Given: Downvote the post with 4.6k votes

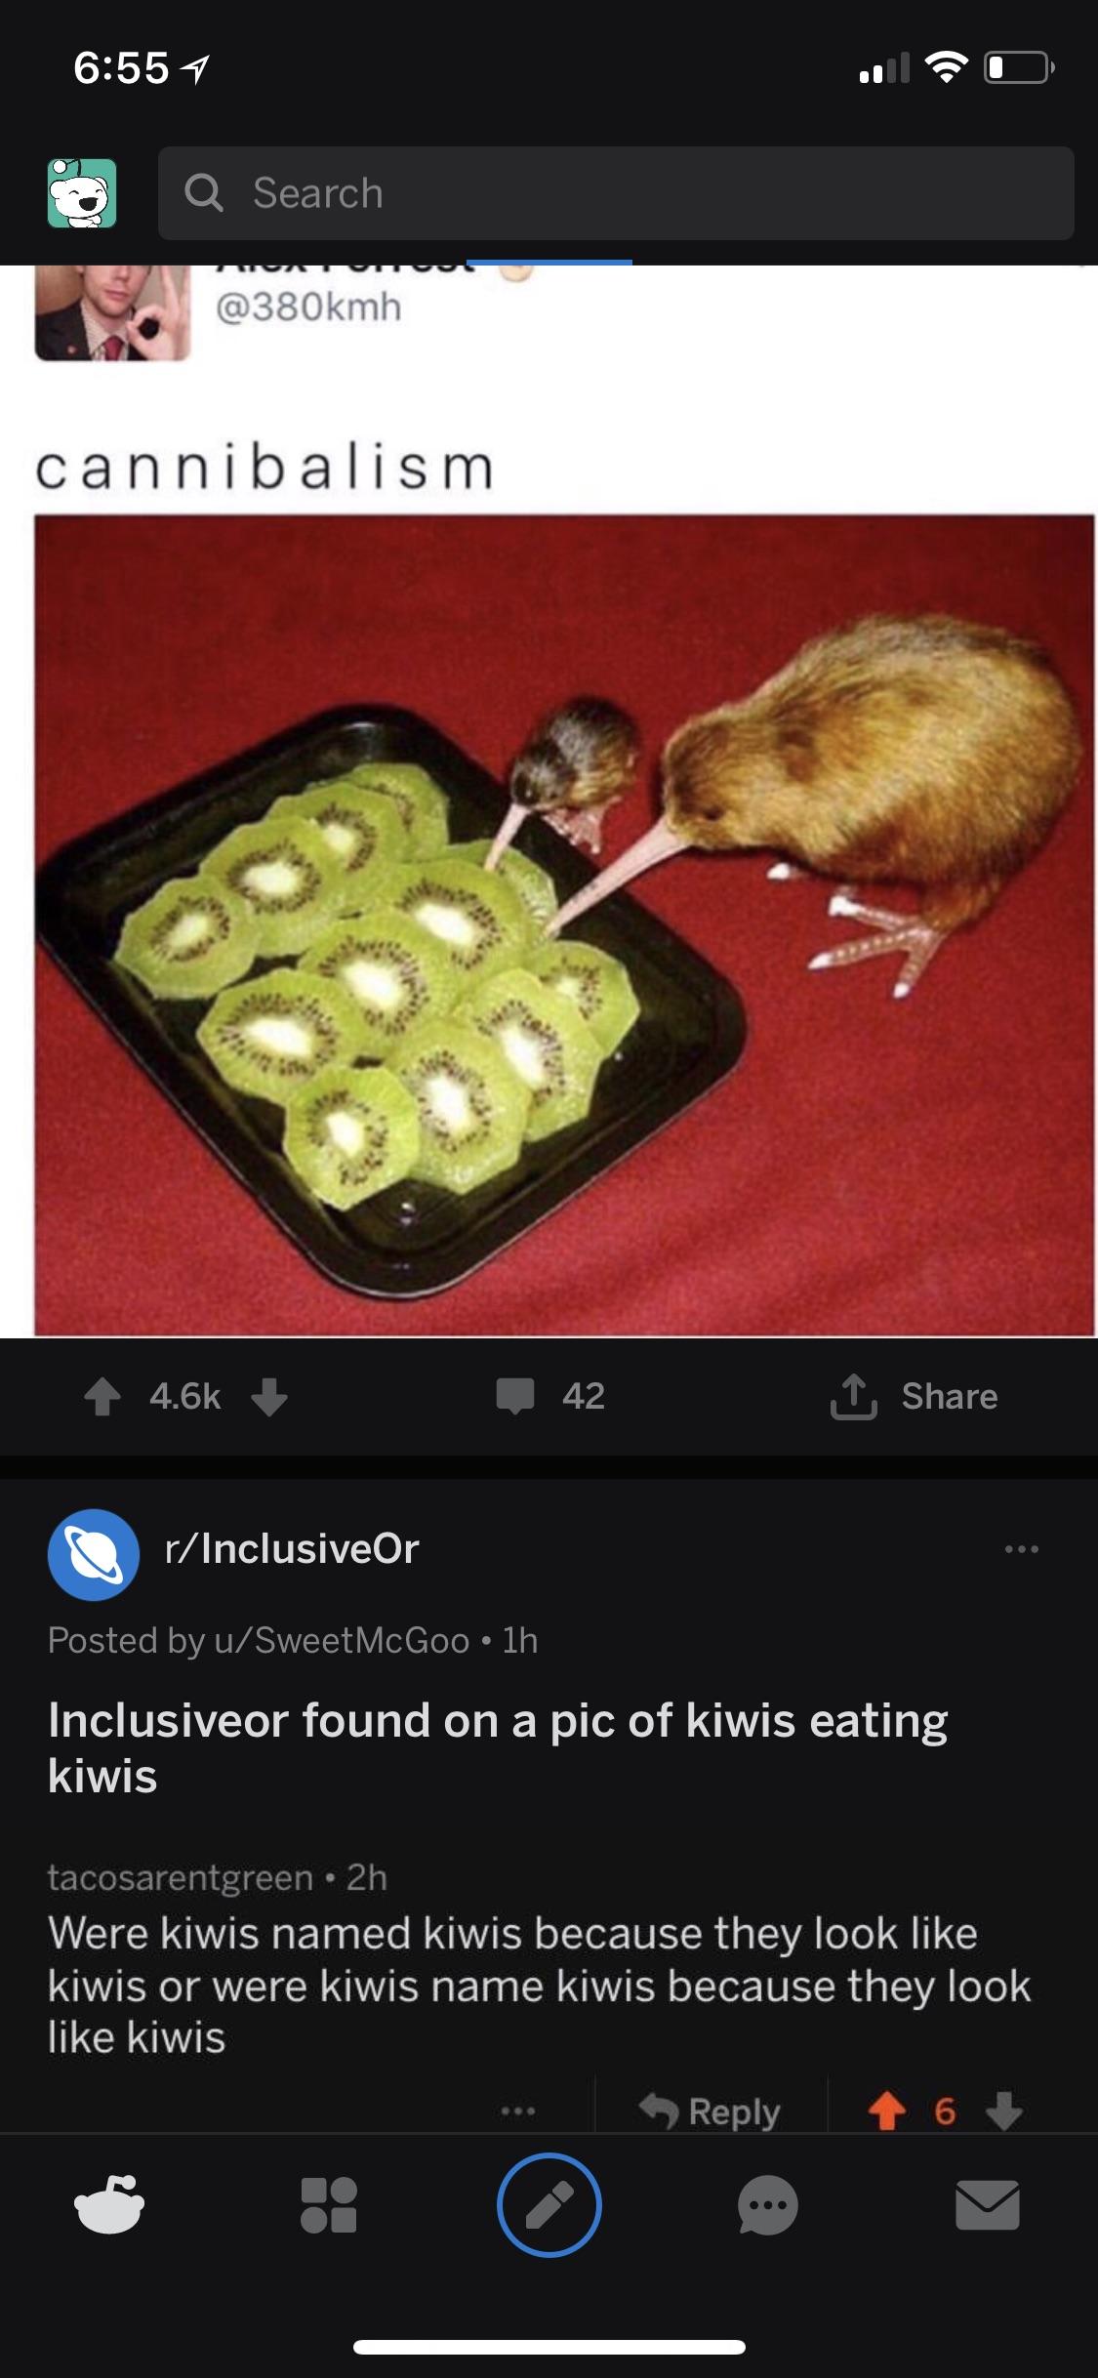Looking at the screenshot, I should [269, 1396].
